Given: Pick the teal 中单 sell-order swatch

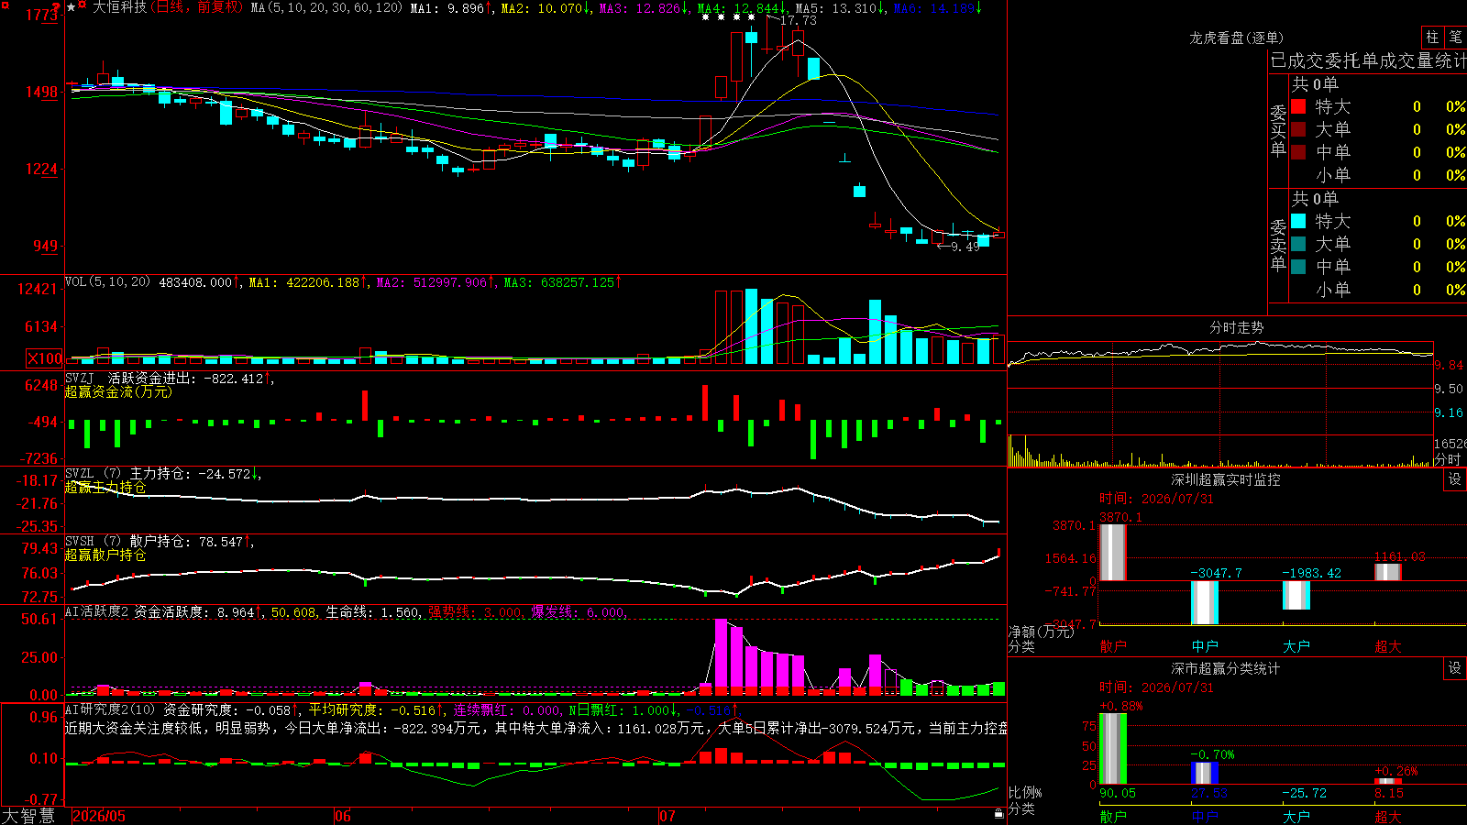Looking at the screenshot, I should [1298, 267].
